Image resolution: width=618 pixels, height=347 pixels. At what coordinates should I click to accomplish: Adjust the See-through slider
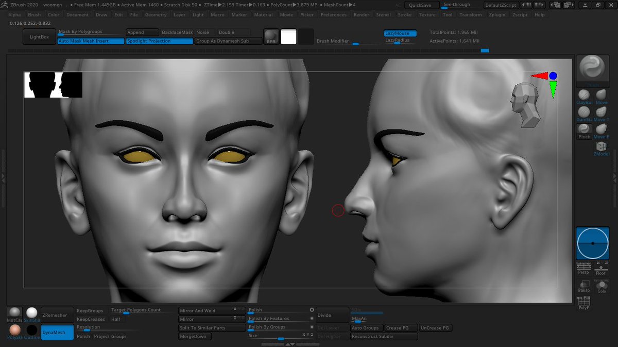(x=461, y=5)
